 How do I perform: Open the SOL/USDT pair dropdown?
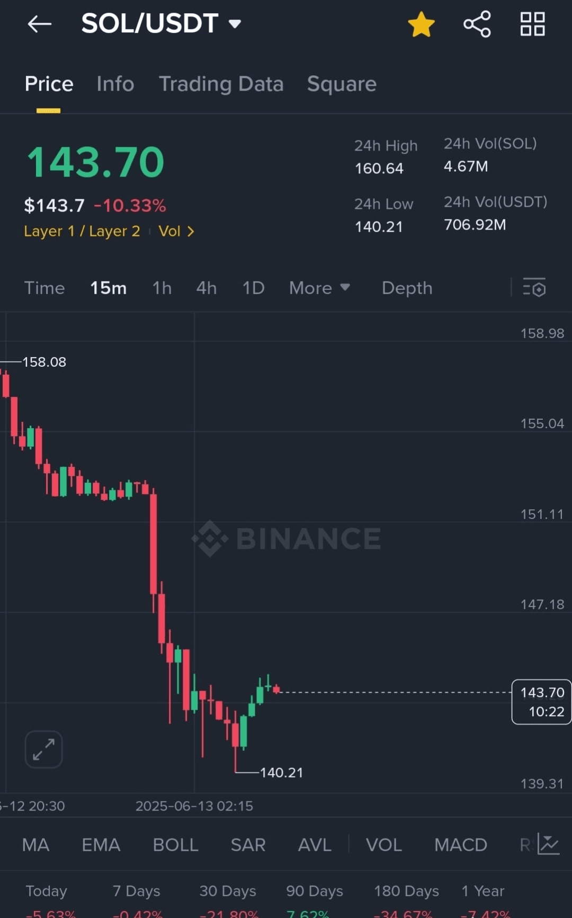pyautogui.click(x=235, y=24)
